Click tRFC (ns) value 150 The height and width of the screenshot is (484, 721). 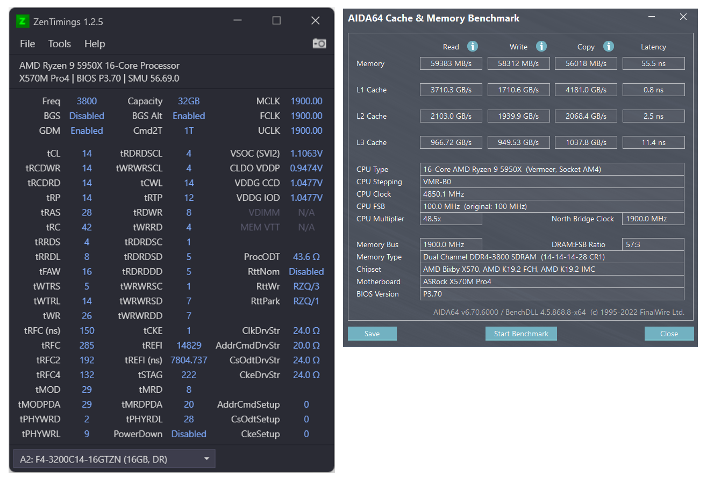point(87,330)
